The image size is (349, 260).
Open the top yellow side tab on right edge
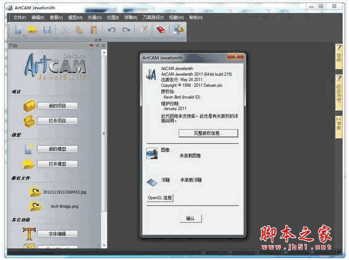pyautogui.click(x=338, y=56)
